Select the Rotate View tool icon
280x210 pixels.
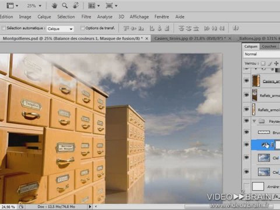[x=76, y=6]
